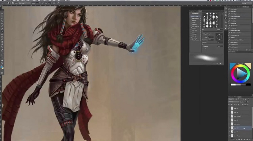Viewport: 253px width, 141px height.
Task: Select Brush Tip Shape in Brush panel
Action: click(195, 16)
